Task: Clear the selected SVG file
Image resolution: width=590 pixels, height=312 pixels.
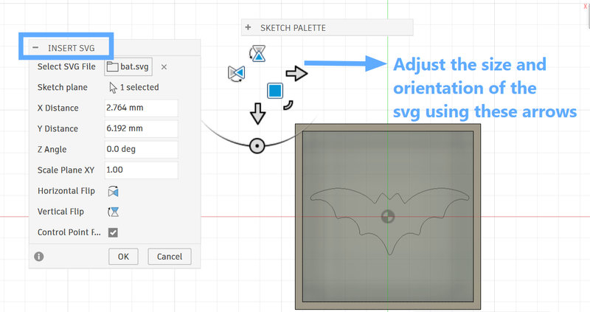Action: 164,67
